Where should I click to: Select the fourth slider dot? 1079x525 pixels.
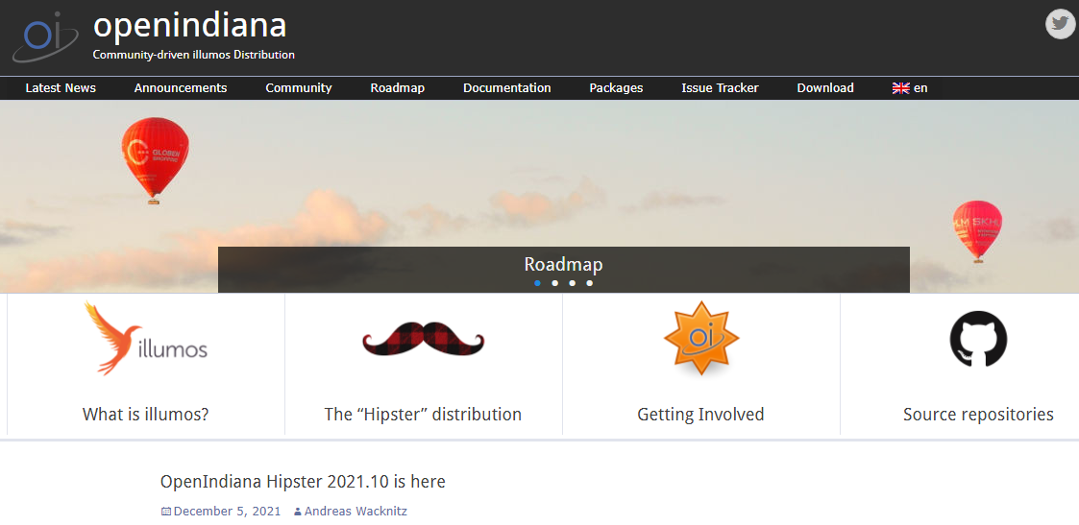(x=589, y=283)
